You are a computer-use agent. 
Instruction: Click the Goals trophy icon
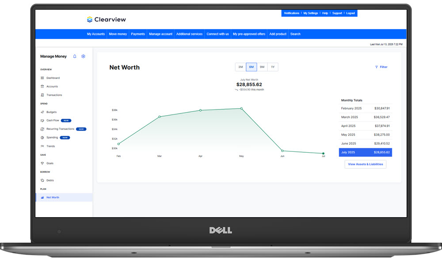[x=42, y=163]
